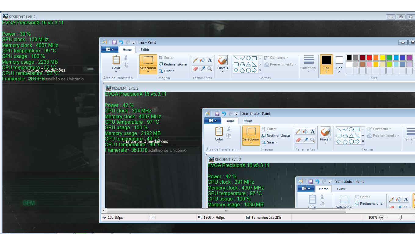Choose green swatch in re2 - Paint Cores palette

(x=389, y=58)
